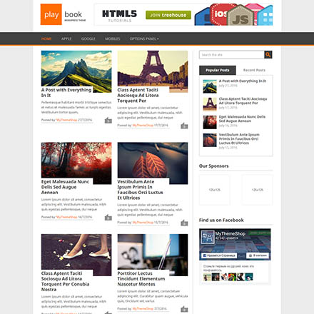The image size is (314, 314).
Task: Click leaf thumbnail in Popular Posts
Action: pyautogui.click(x=210, y=140)
